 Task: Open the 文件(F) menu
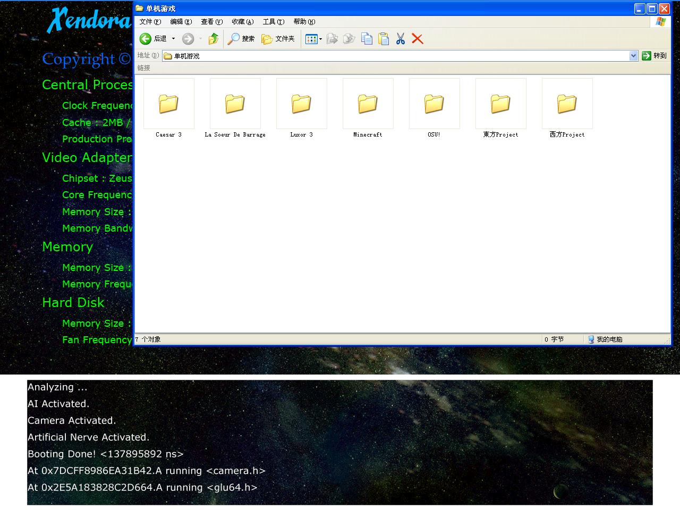[150, 22]
